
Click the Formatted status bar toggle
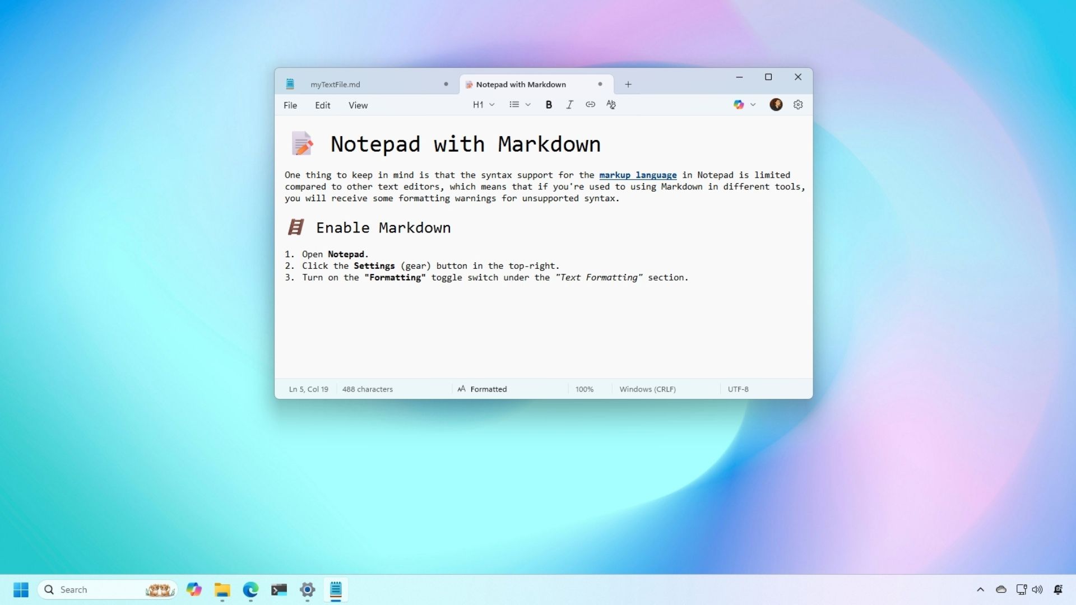tap(482, 389)
